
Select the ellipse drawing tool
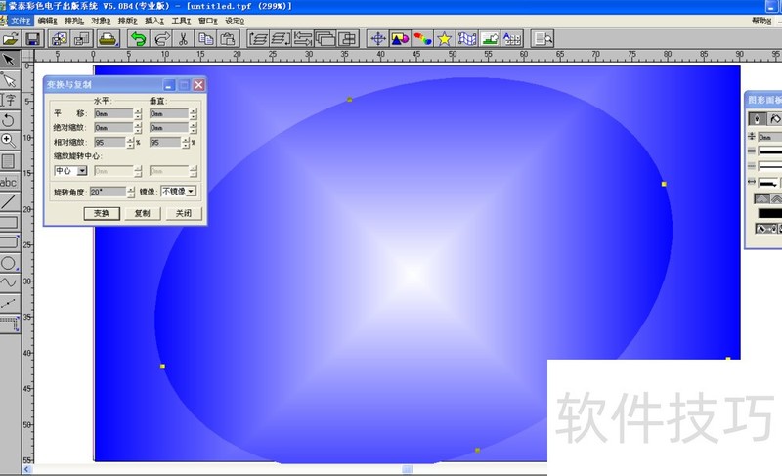(9, 263)
